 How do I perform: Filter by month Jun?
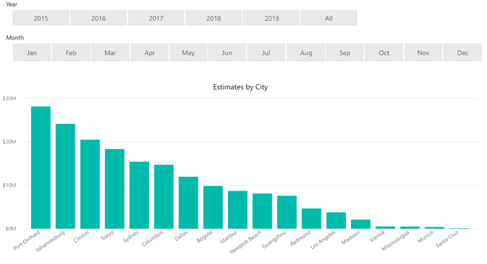[227, 53]
